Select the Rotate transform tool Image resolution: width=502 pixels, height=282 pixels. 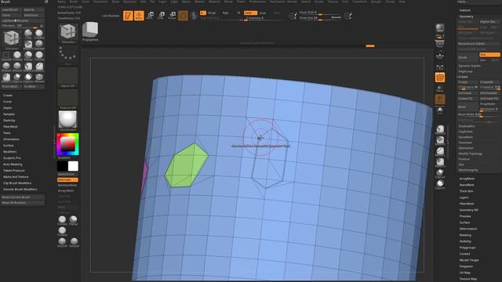[173, 16]
